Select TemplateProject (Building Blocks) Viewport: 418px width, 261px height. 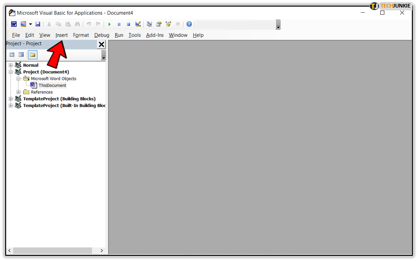pyautogui.click(x=59, y=99)
